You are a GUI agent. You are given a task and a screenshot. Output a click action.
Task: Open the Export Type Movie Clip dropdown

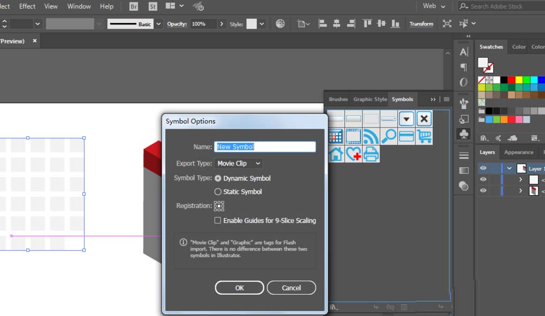(x=239, y=163)
